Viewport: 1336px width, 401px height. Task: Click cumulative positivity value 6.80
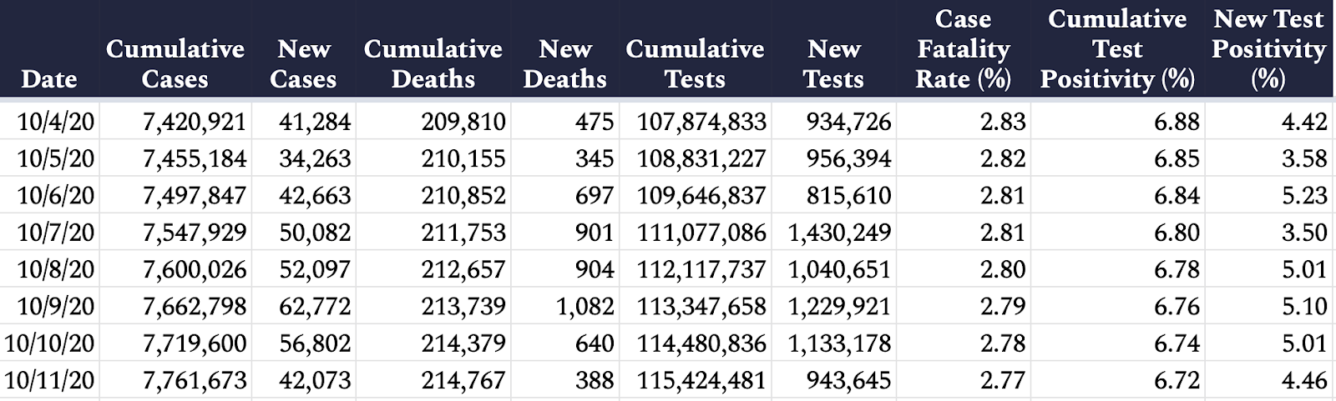click(1177, 232)
